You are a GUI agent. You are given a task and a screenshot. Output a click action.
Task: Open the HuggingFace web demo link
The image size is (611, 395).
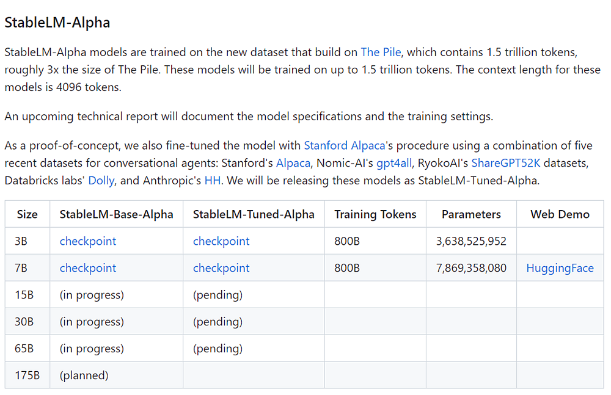pyautogui.click(x=560, y=268)
